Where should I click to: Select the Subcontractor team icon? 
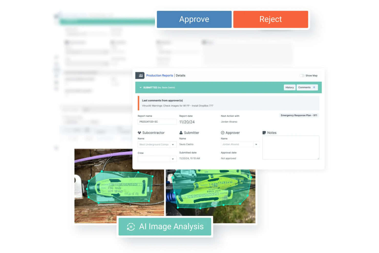(x=139, y=133)
